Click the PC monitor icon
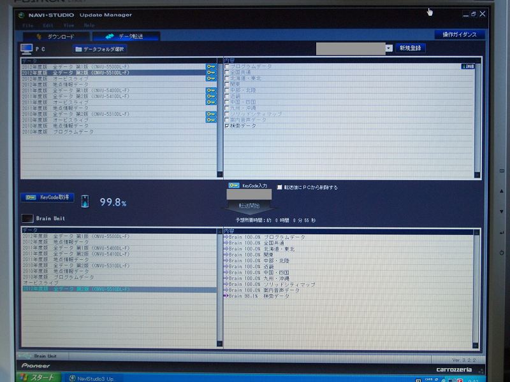Viewport: 510px width, 382px height. coord(26,49)
